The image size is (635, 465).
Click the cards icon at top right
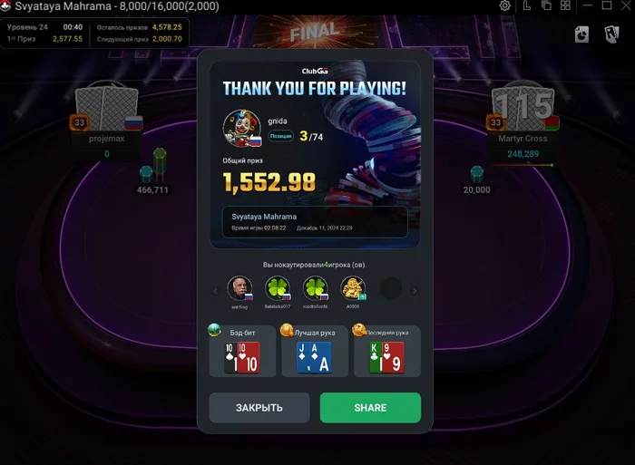click(x=611, y=34)
